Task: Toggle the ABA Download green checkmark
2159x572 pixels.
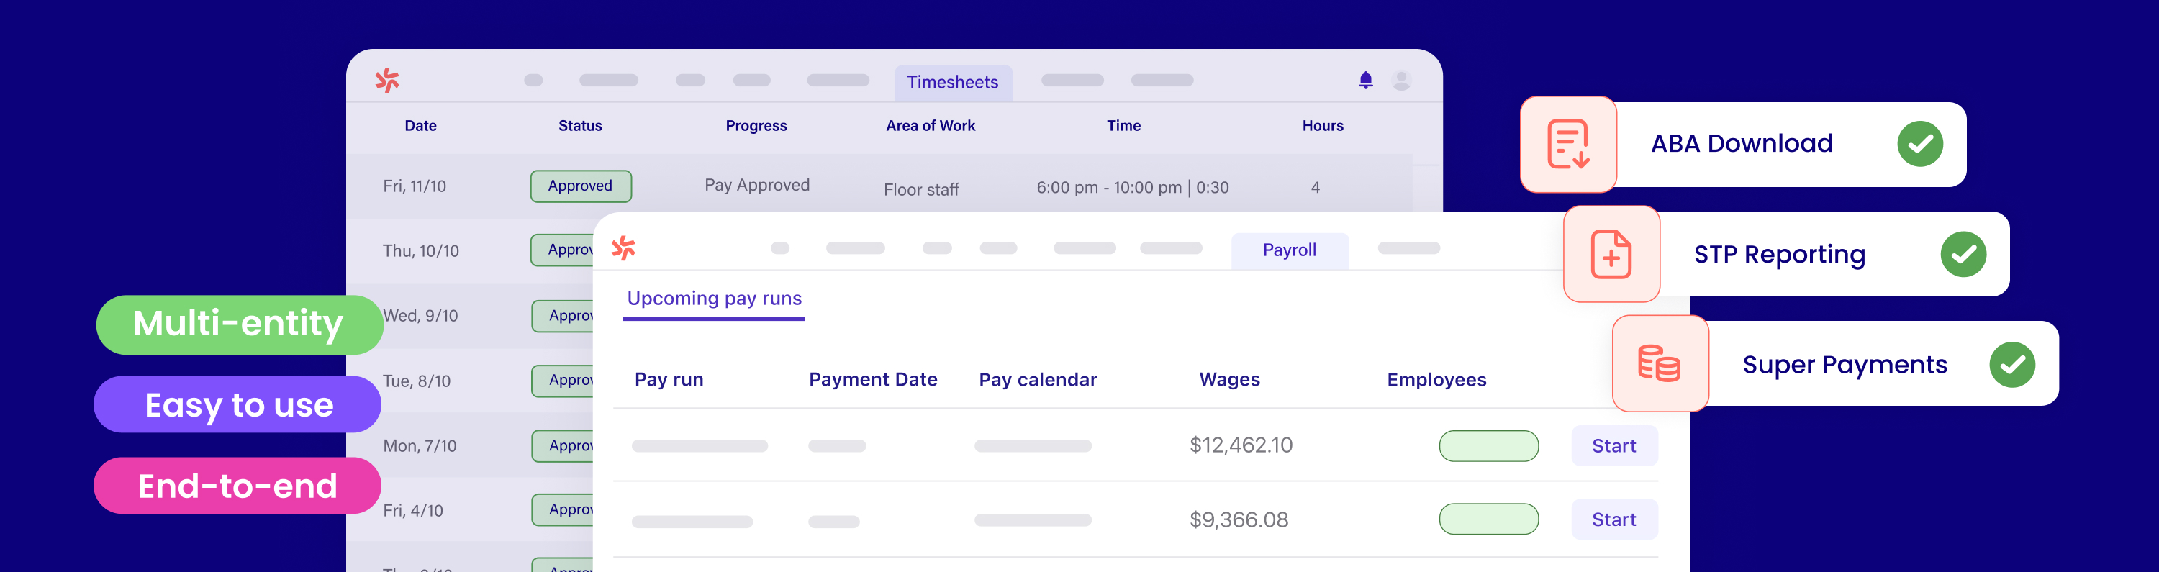Action: pos(1919,144)
